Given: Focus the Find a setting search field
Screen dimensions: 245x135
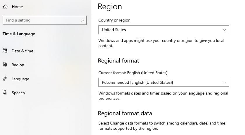Looking at the screenshot, I should 41,20.
